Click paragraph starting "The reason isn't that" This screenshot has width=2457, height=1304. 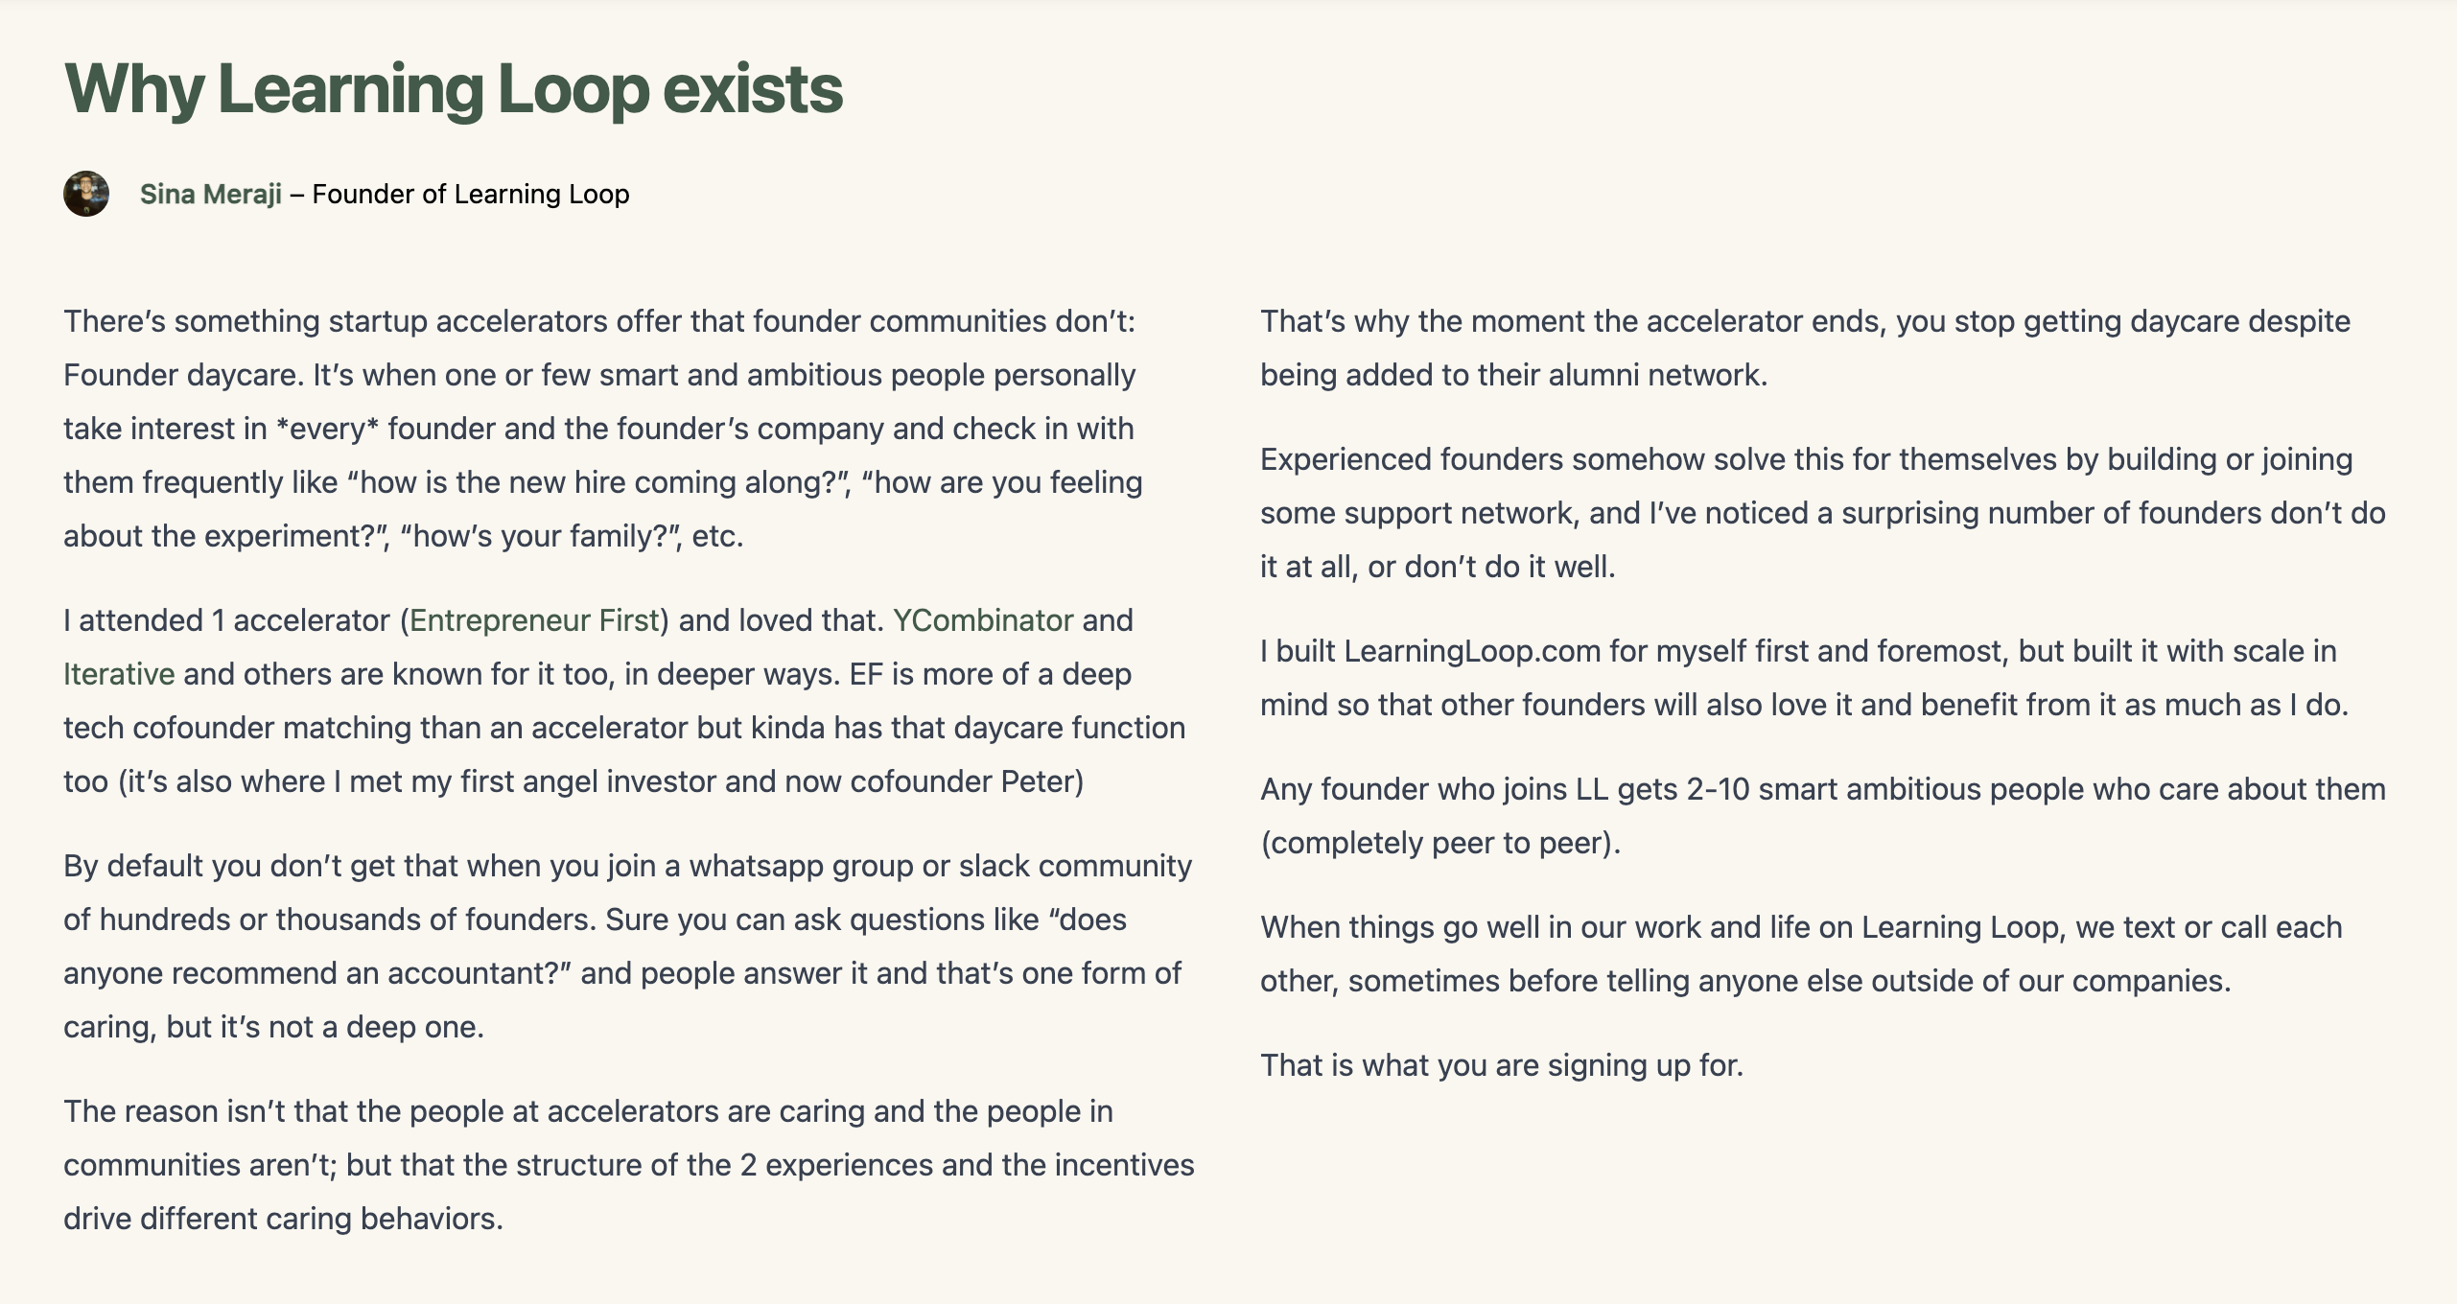pyautogui.click(x=629, y=1165)
